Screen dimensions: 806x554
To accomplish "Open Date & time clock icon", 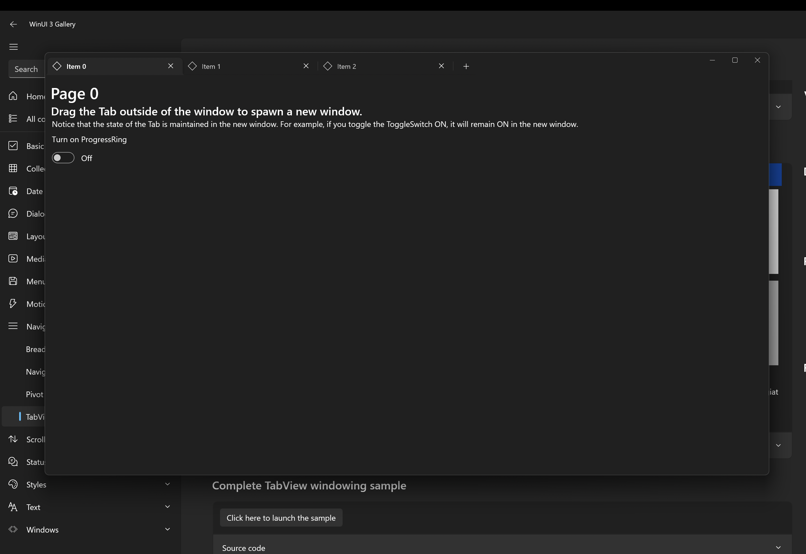I will pos(13,191).
